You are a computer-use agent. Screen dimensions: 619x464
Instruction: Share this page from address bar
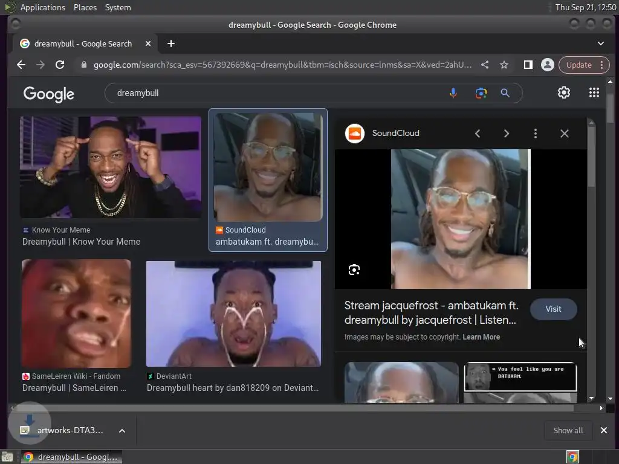coord(485,65)
